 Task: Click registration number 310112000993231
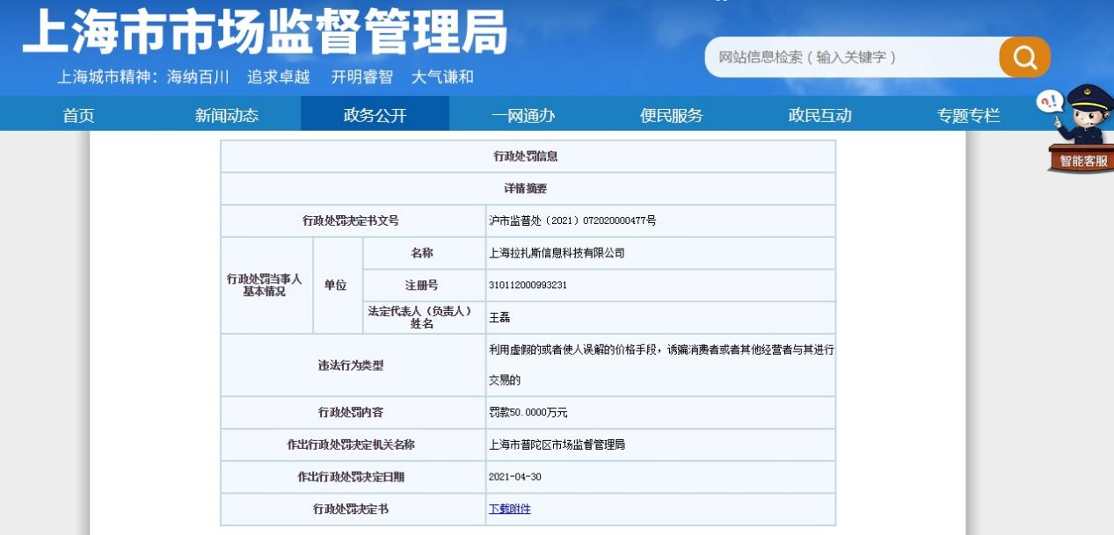point(528,286)
